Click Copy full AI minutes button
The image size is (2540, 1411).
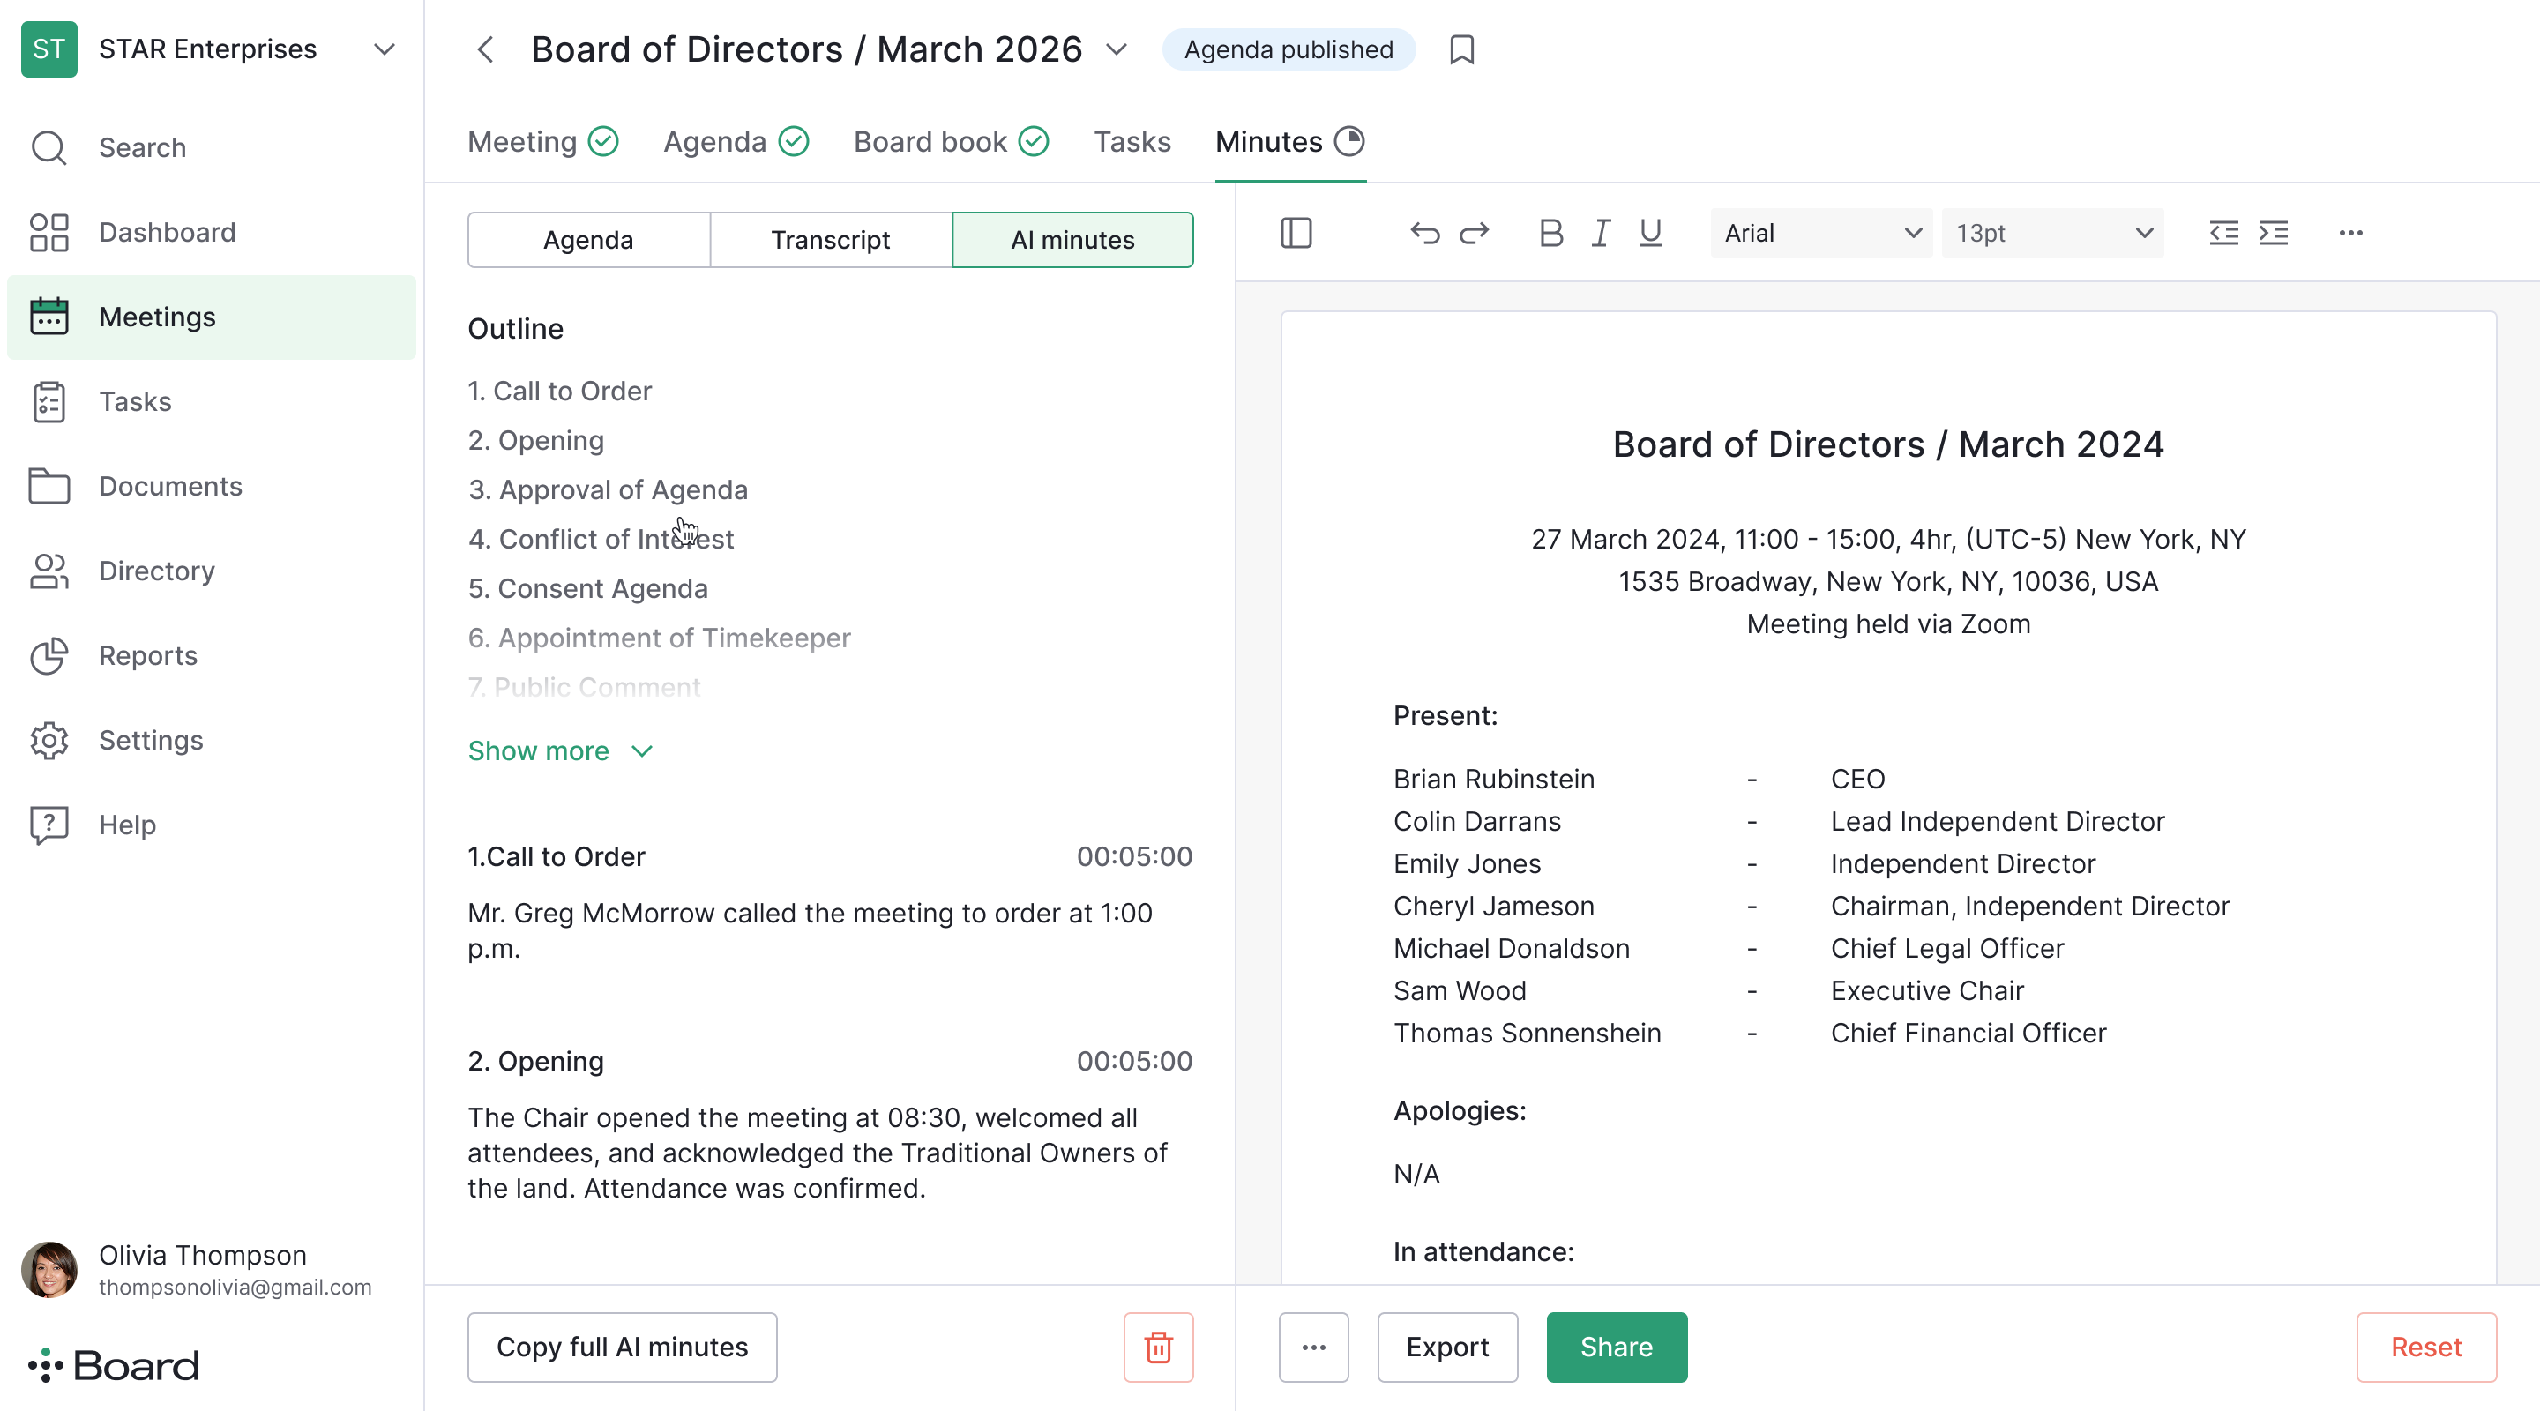click(x=621, y=1346)
